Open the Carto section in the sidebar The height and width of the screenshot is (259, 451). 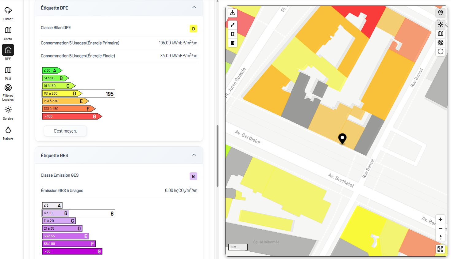point(8,33)
